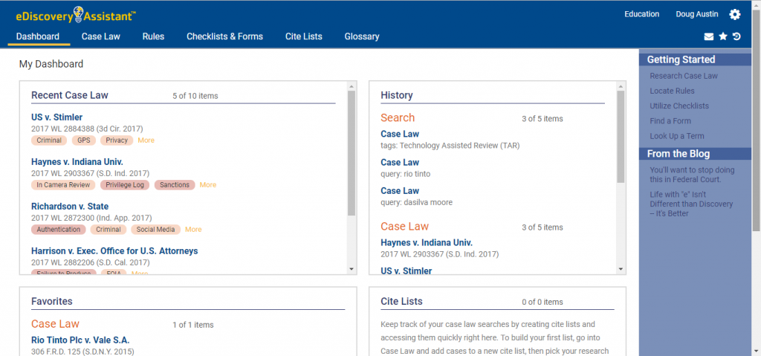
Task: Click the Recent Case Law scroll up arrow
Action: point(352,86)
